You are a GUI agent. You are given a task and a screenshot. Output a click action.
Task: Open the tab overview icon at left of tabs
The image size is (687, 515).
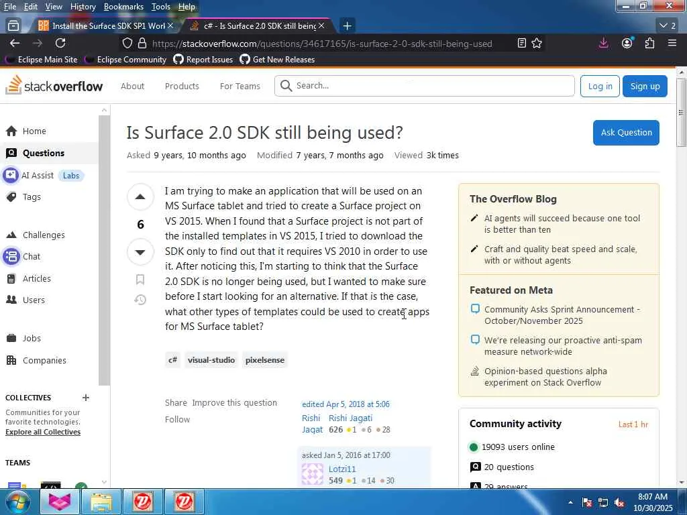coord(13,26)
